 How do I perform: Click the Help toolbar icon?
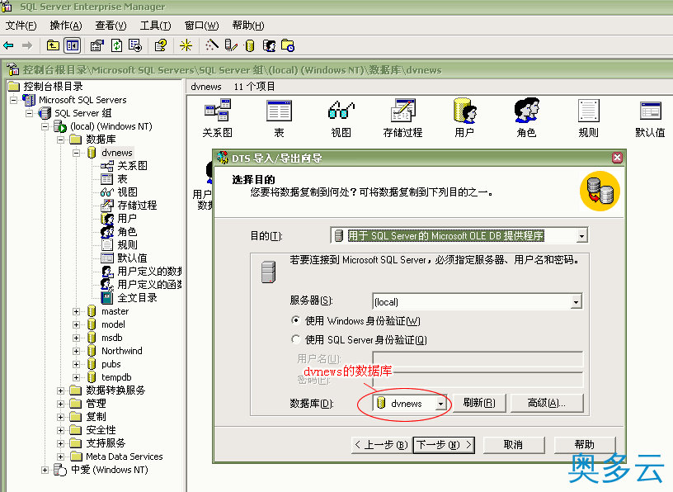point(161,45)
